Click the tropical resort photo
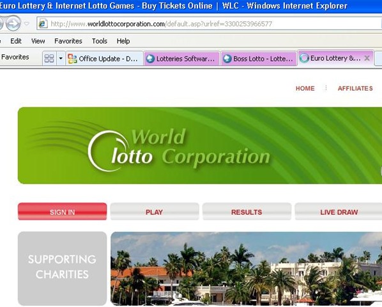The image size is (382, 307). pos(247,269)
